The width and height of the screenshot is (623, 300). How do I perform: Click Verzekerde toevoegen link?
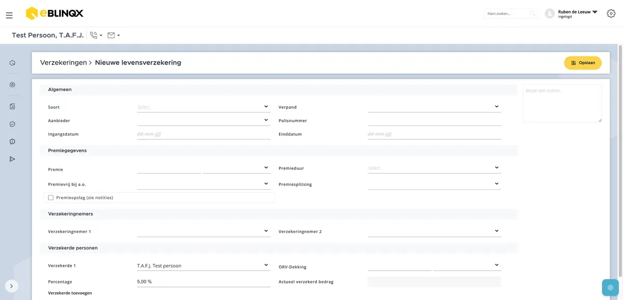[x=70, y=293]
